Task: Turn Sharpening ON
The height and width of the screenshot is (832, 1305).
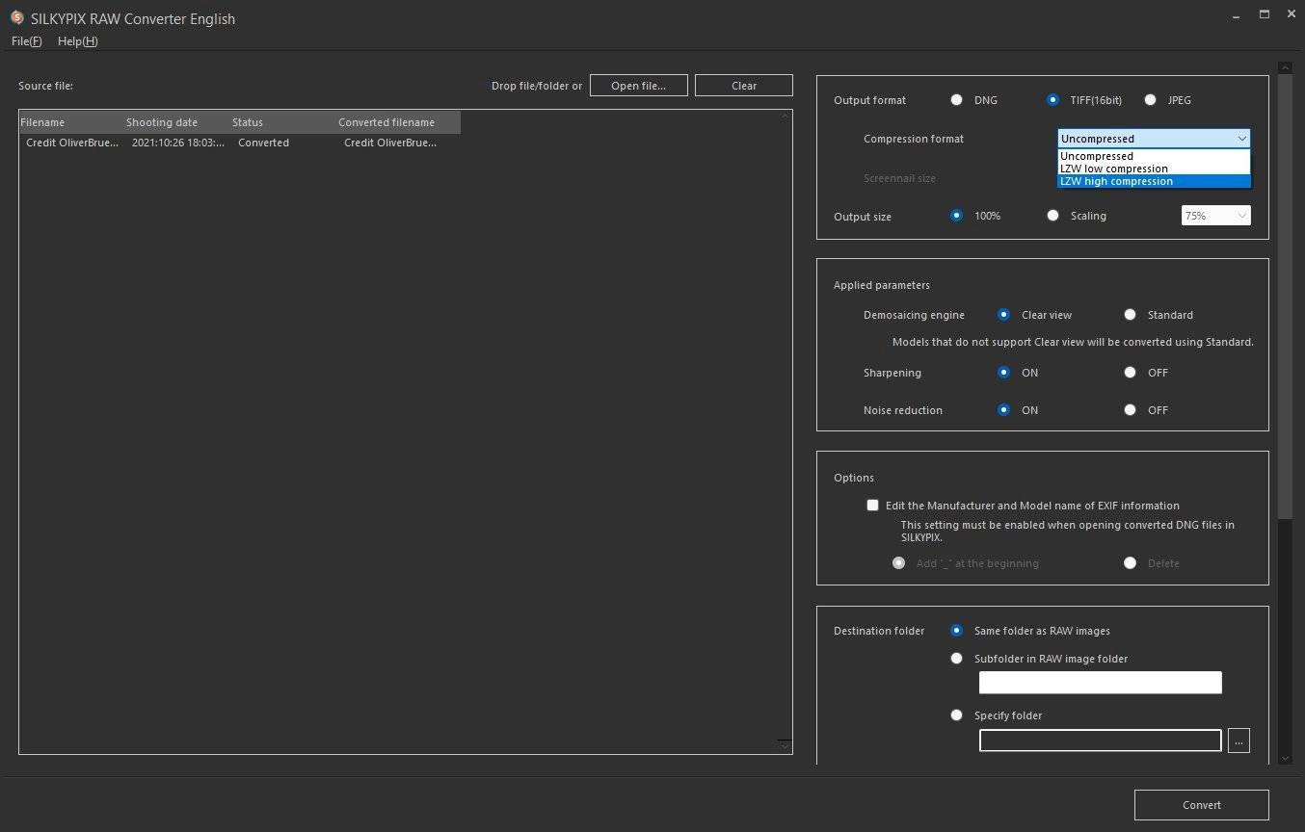Action: (x=1003, y=372)
